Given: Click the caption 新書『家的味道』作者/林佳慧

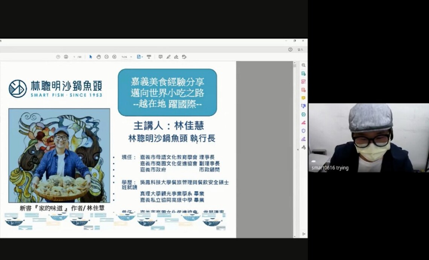Looking at the screenshot, I should coord(62,208).
